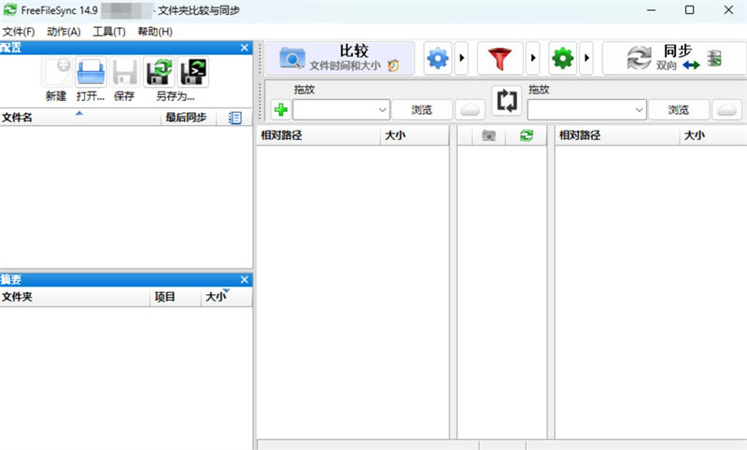Expand arrow next to the filter funnel

532,59
